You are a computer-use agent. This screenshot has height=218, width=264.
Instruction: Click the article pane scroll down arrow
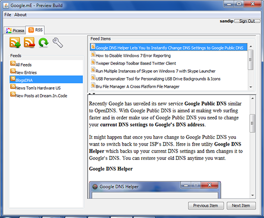252,195
